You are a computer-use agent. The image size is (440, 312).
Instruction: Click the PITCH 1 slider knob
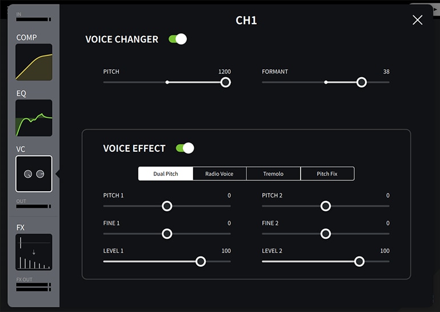point(167,206)
